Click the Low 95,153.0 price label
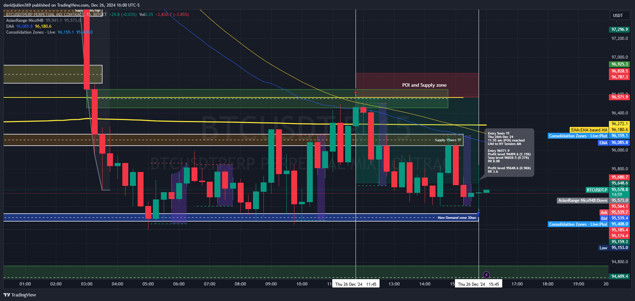 tap(614, 248)
